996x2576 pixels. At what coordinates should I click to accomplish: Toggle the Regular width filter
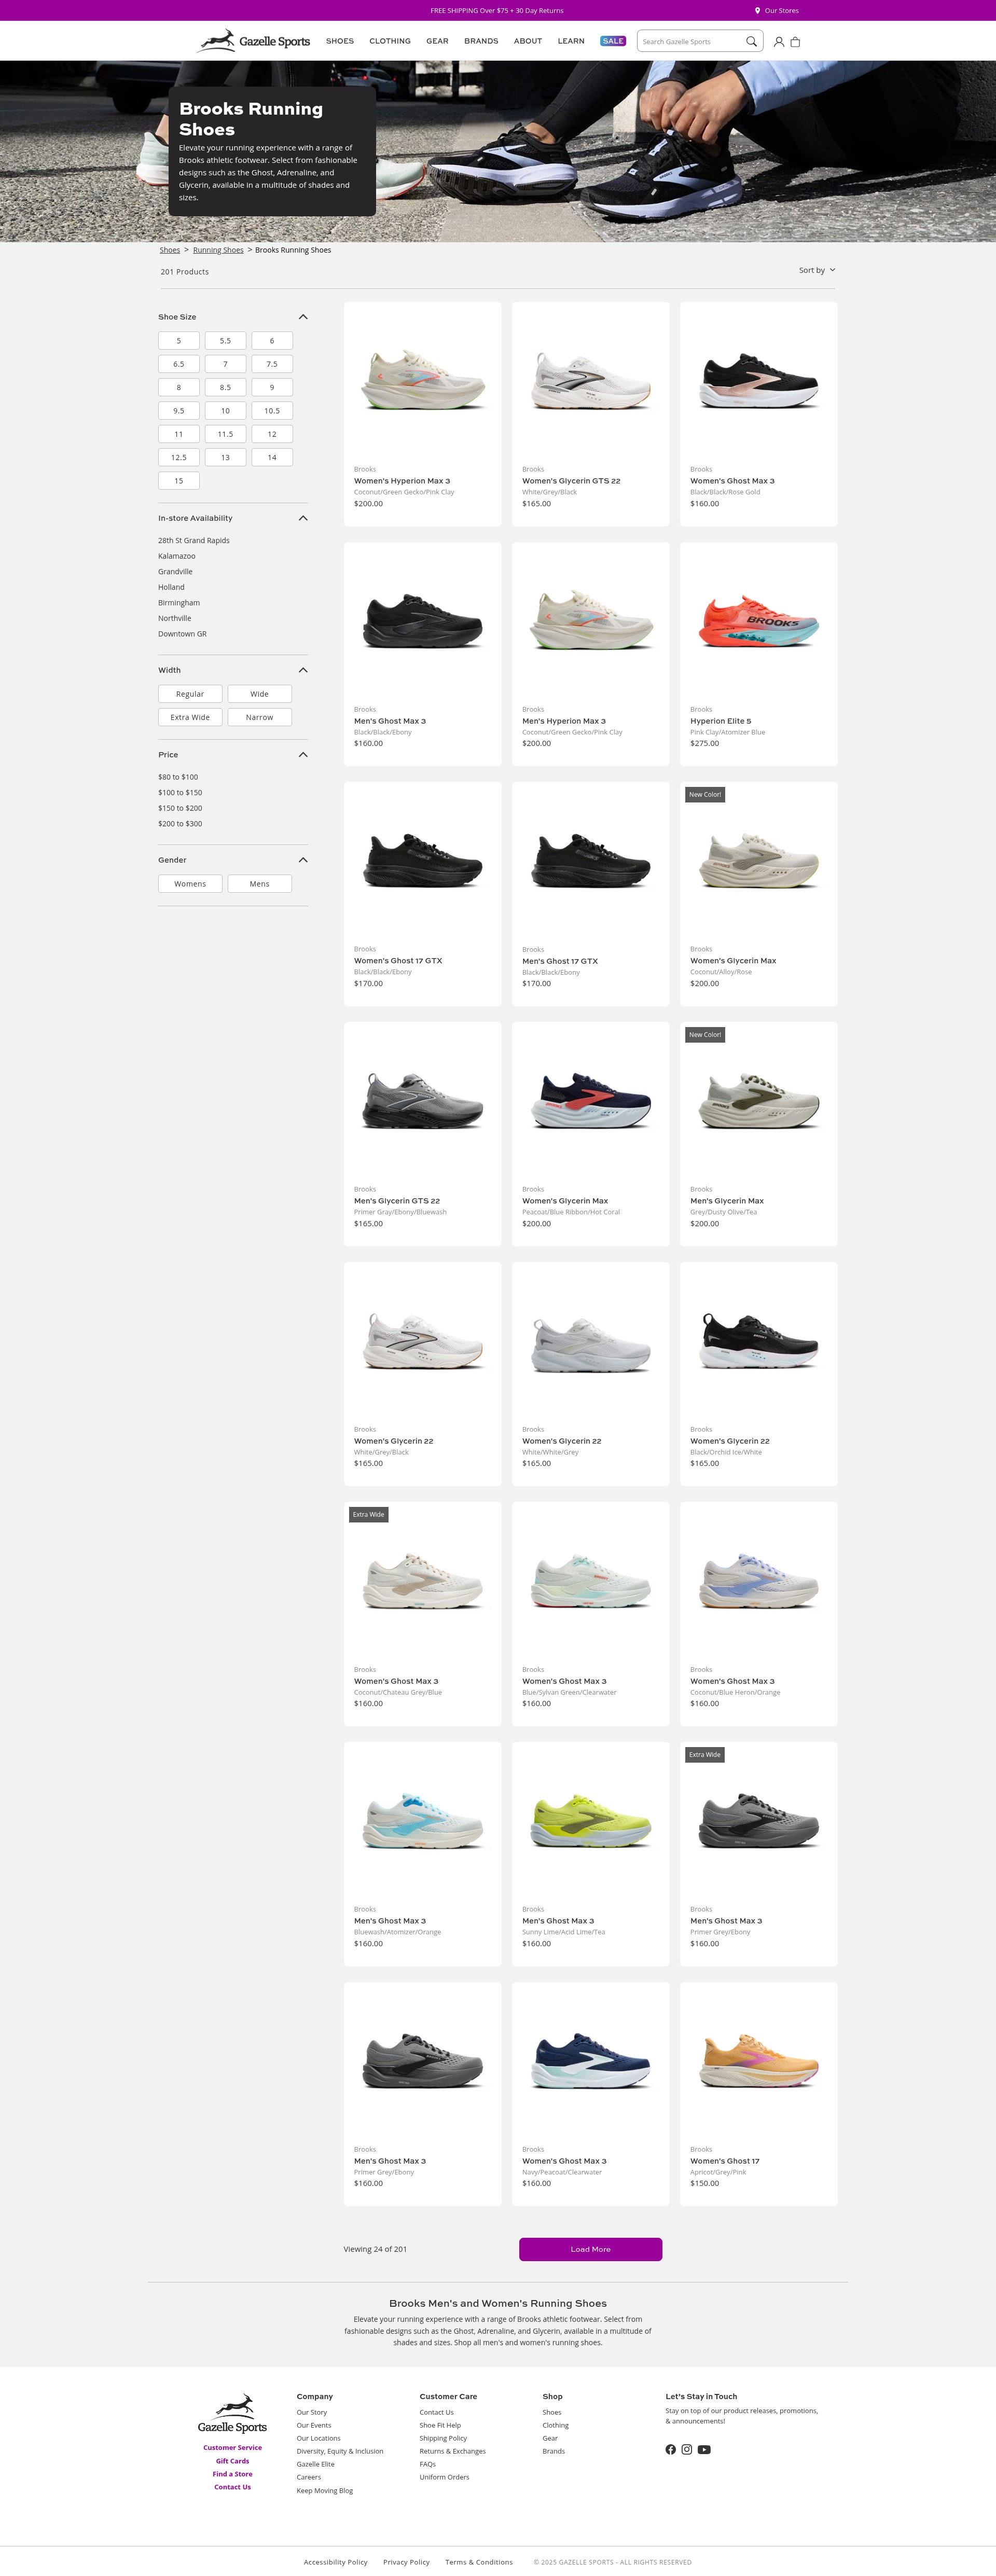190,694
